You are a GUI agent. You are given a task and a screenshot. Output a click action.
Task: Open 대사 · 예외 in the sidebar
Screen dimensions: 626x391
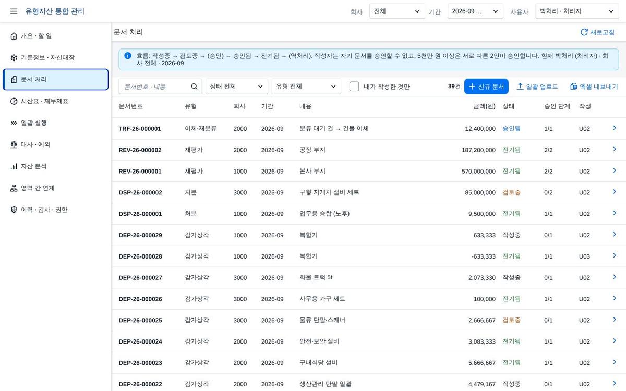56,144
